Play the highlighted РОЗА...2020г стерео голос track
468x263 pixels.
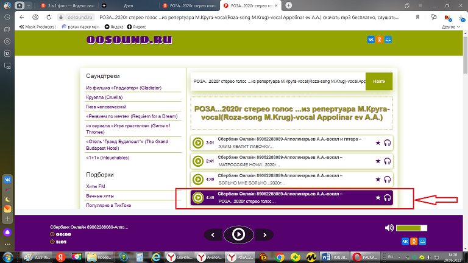tap(197, 197)
